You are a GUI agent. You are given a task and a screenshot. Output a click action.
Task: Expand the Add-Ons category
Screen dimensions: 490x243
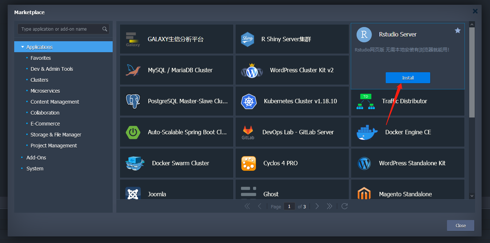click(x=36, y=158)
